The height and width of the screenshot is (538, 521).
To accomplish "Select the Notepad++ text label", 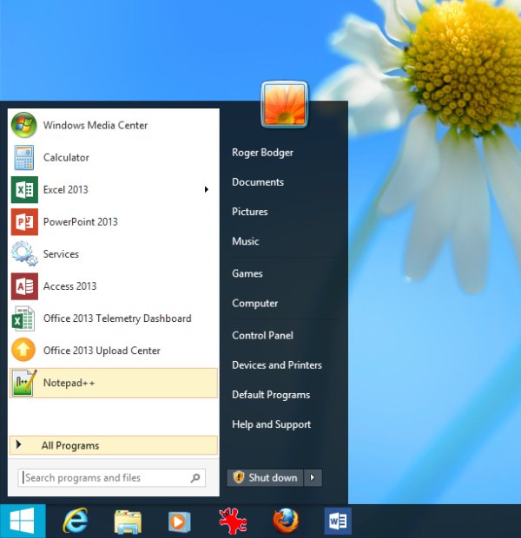I will point(69,383).
